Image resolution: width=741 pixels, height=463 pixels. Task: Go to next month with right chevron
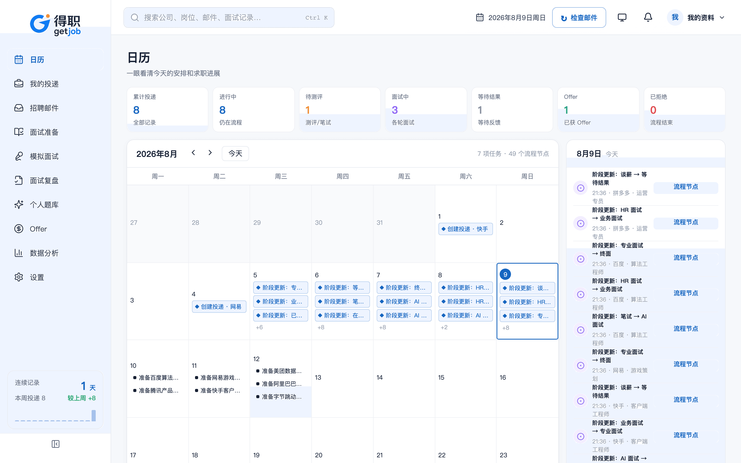tap(210, 153)
